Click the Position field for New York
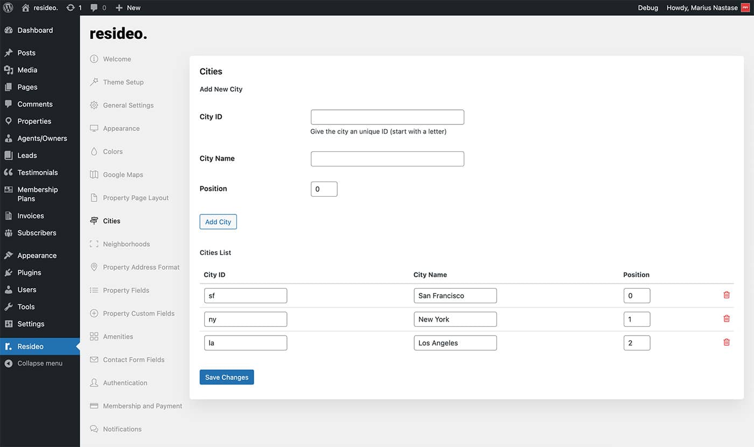Image resolution: width=754 pixels, height=447 pixels. pos(637,319)
